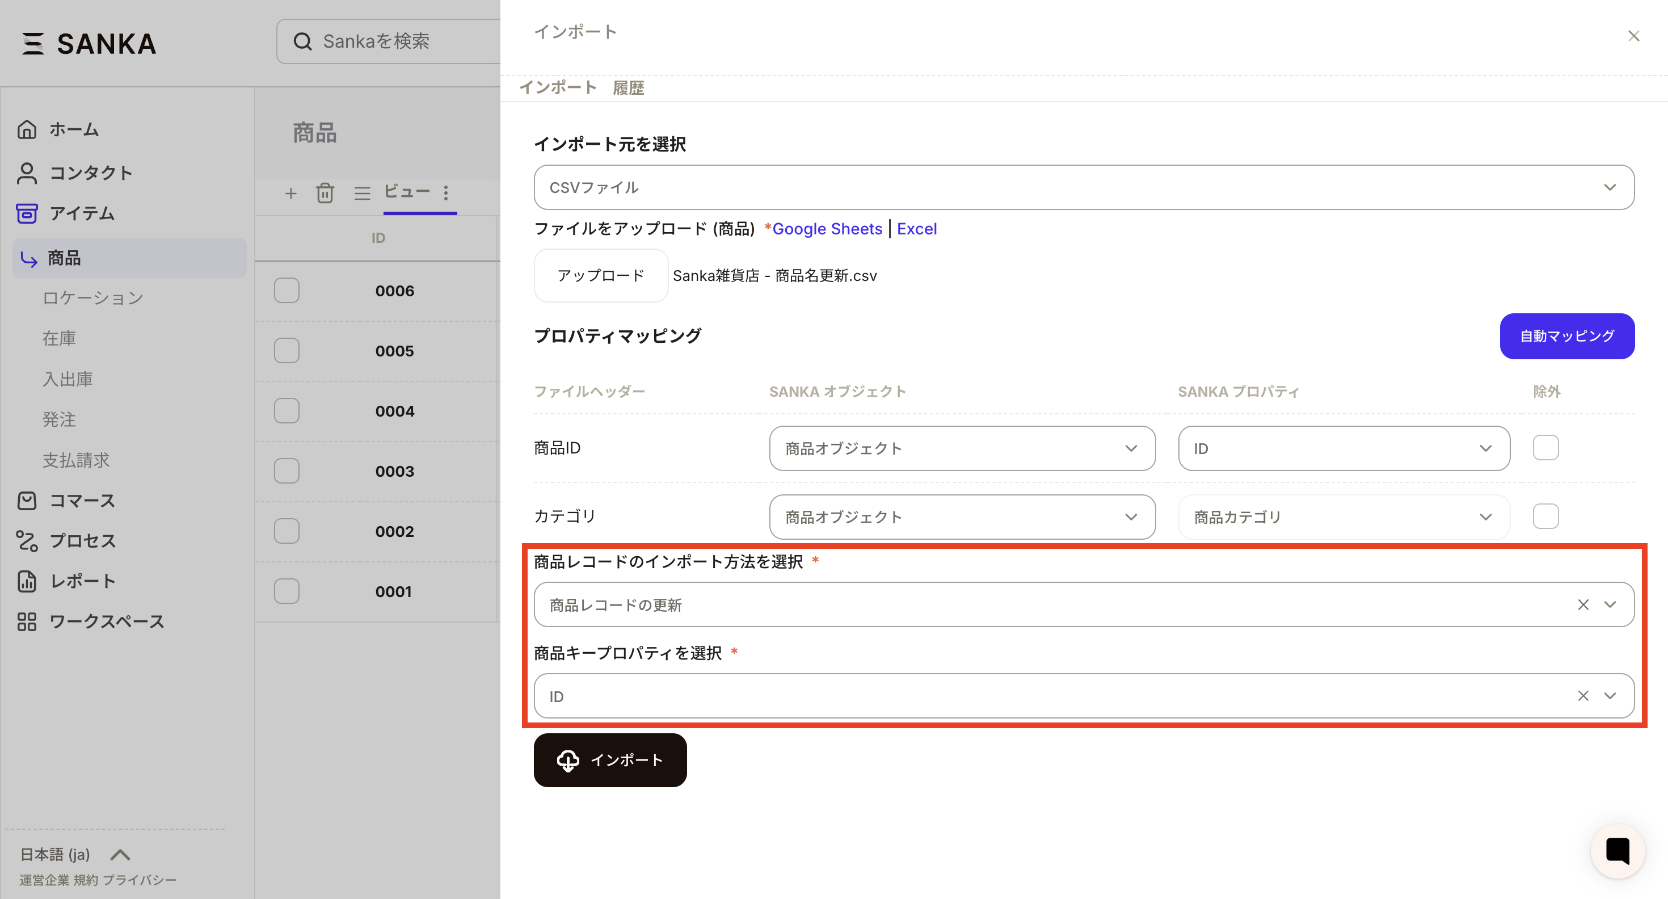Check the 除外 box for 商品ID row
Screen dimensions: 1668x899
tap(1545, 448)
